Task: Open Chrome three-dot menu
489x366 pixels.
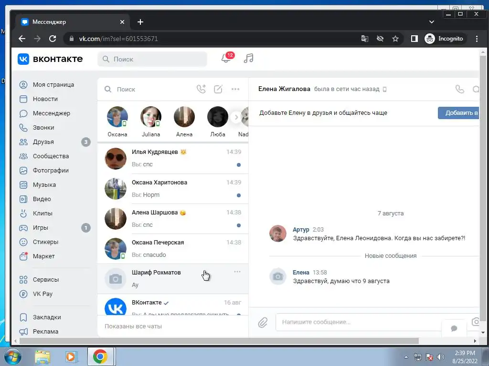Action: pyautogui.click(x=477, y=39)
